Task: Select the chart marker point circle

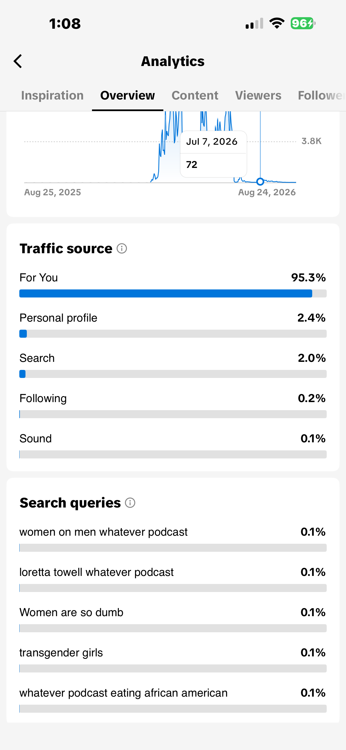Action: point(260,182)
